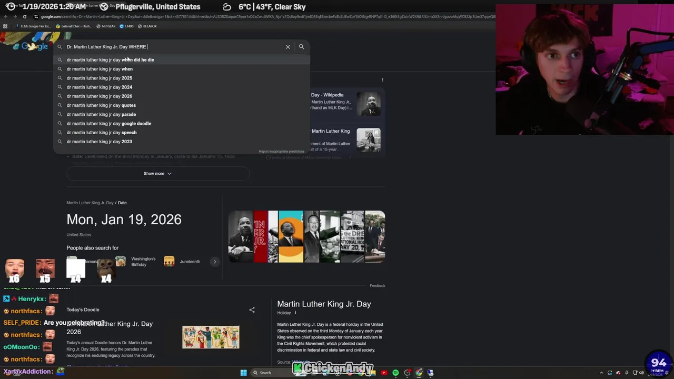Image resolution: width=674 pixels, height=379 pixels.
Task: Open 'Juneteenth' related search
Action: 182,262
